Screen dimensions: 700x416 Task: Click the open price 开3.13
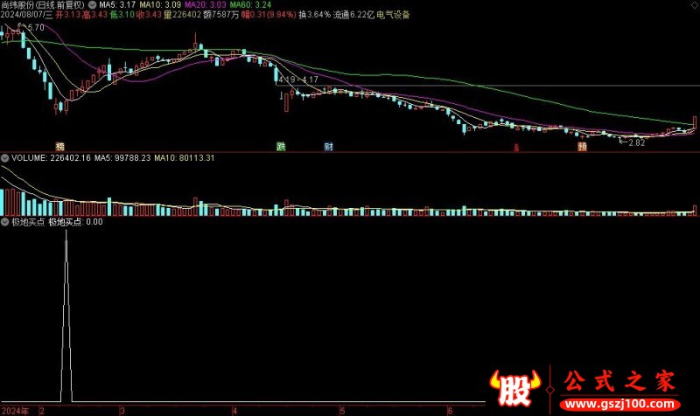[x=68, y=15]
